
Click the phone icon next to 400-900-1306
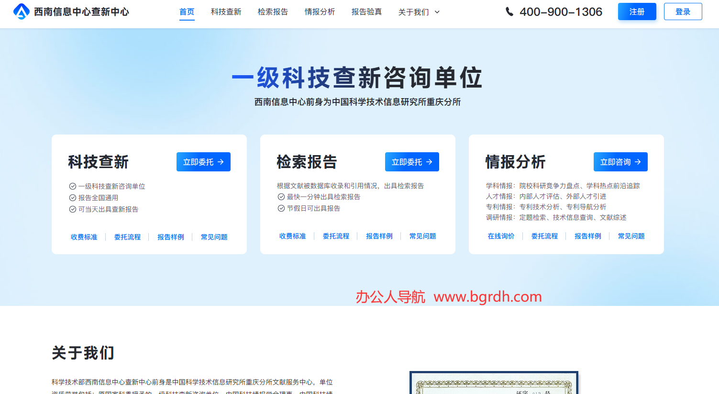point(509,11)
